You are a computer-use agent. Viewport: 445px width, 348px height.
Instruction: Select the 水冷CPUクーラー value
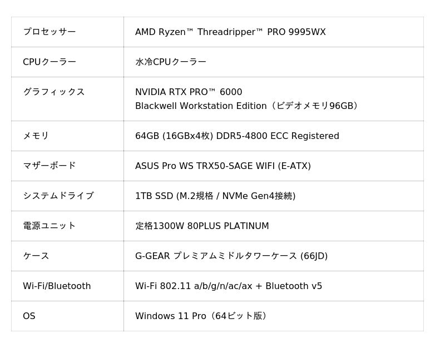(171, 62)
